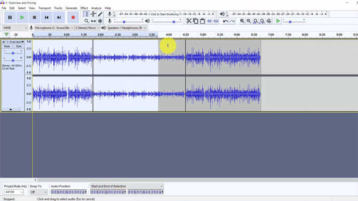The height and width of the screenshot is (201, 358).
Task: Click the Undo arrow icon
Action: tap(225, 21)
